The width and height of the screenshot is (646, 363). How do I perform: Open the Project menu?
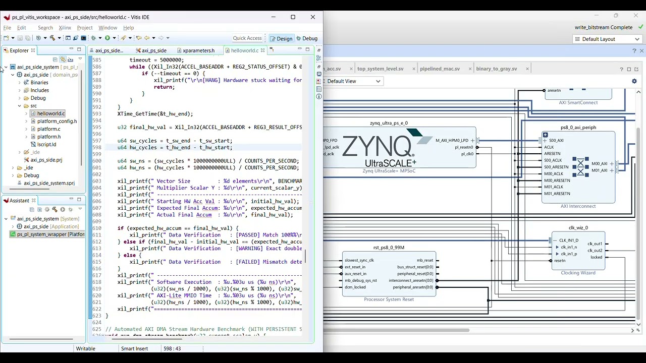click(x=84, y=28)
